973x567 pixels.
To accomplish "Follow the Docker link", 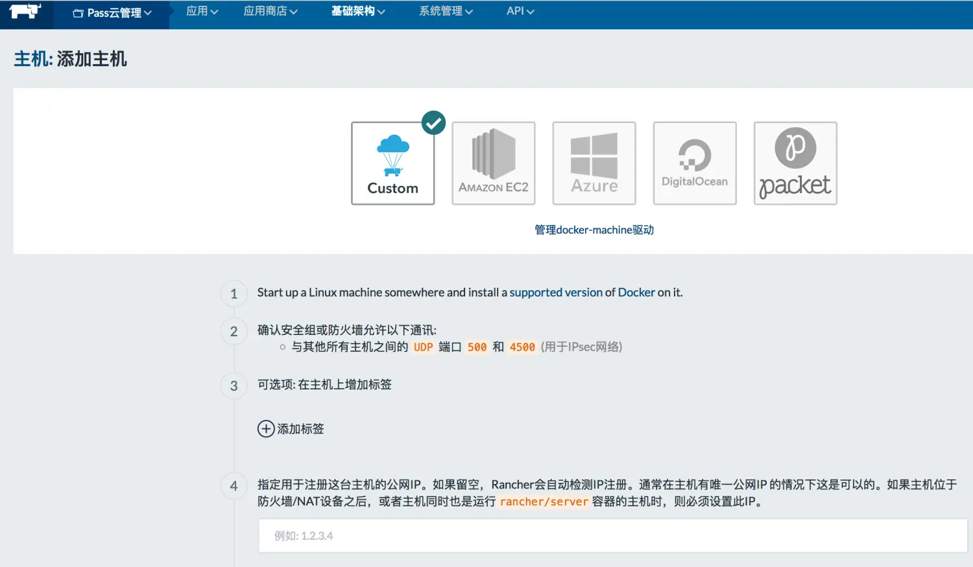I will point(636,292).
